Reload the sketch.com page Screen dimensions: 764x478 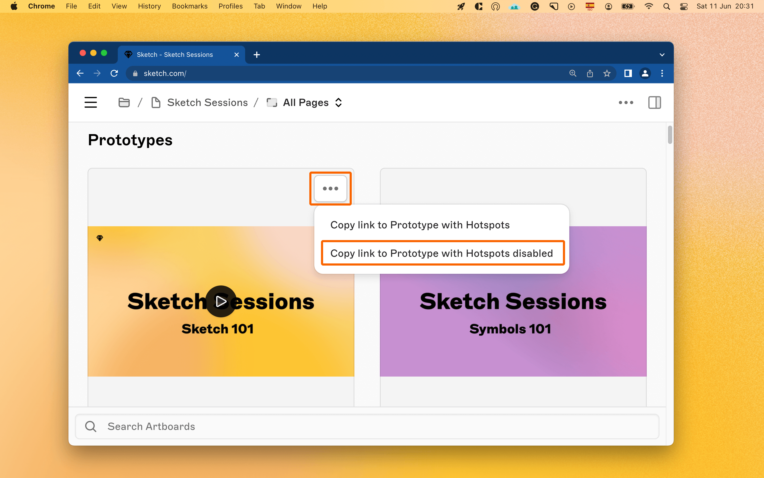pyautogui.click(x=114, y=73)
